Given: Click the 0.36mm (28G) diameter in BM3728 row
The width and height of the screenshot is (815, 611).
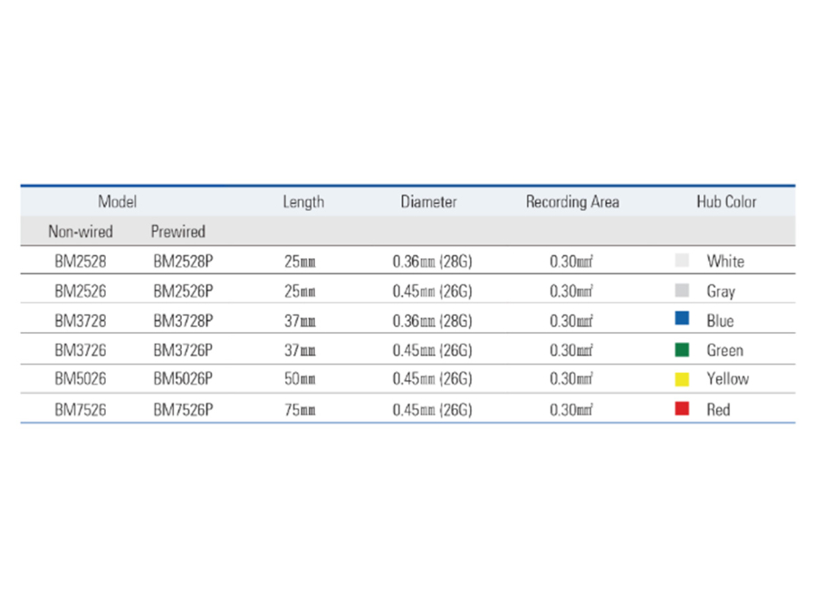Looking at the screenshot, I should coord(433,320).
